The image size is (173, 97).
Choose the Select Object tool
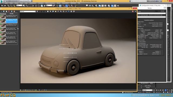point(24,6)
